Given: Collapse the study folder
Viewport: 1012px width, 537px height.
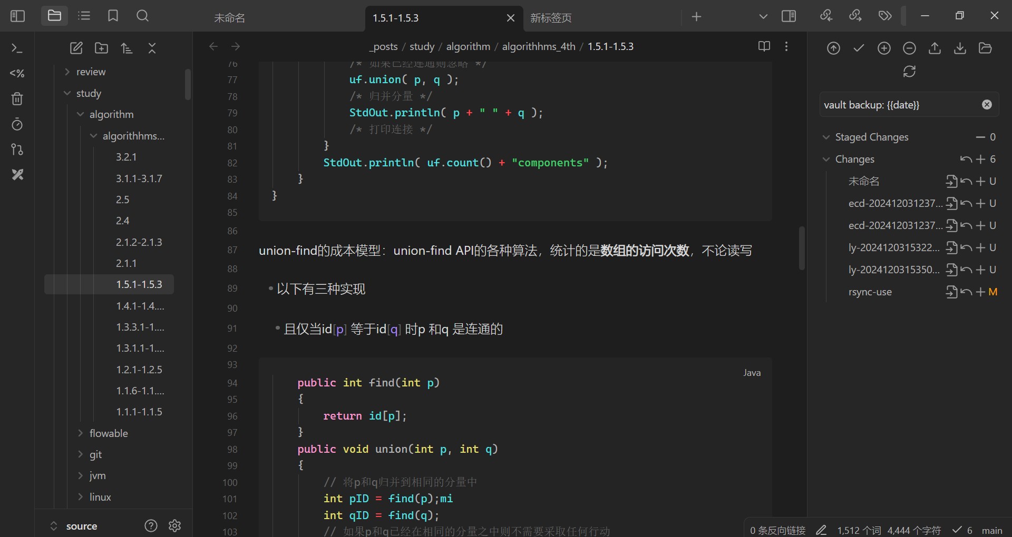Looking at the screenshot, I should (89, 93).
